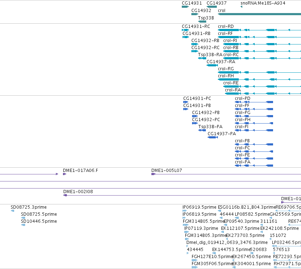Open the EP09540.3prime EST label
The height and width of the screenshot is (269, 301).
[242, 221]
